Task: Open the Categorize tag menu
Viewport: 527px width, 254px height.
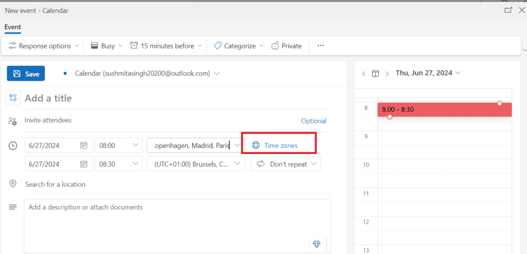Action: pos(238,46)
